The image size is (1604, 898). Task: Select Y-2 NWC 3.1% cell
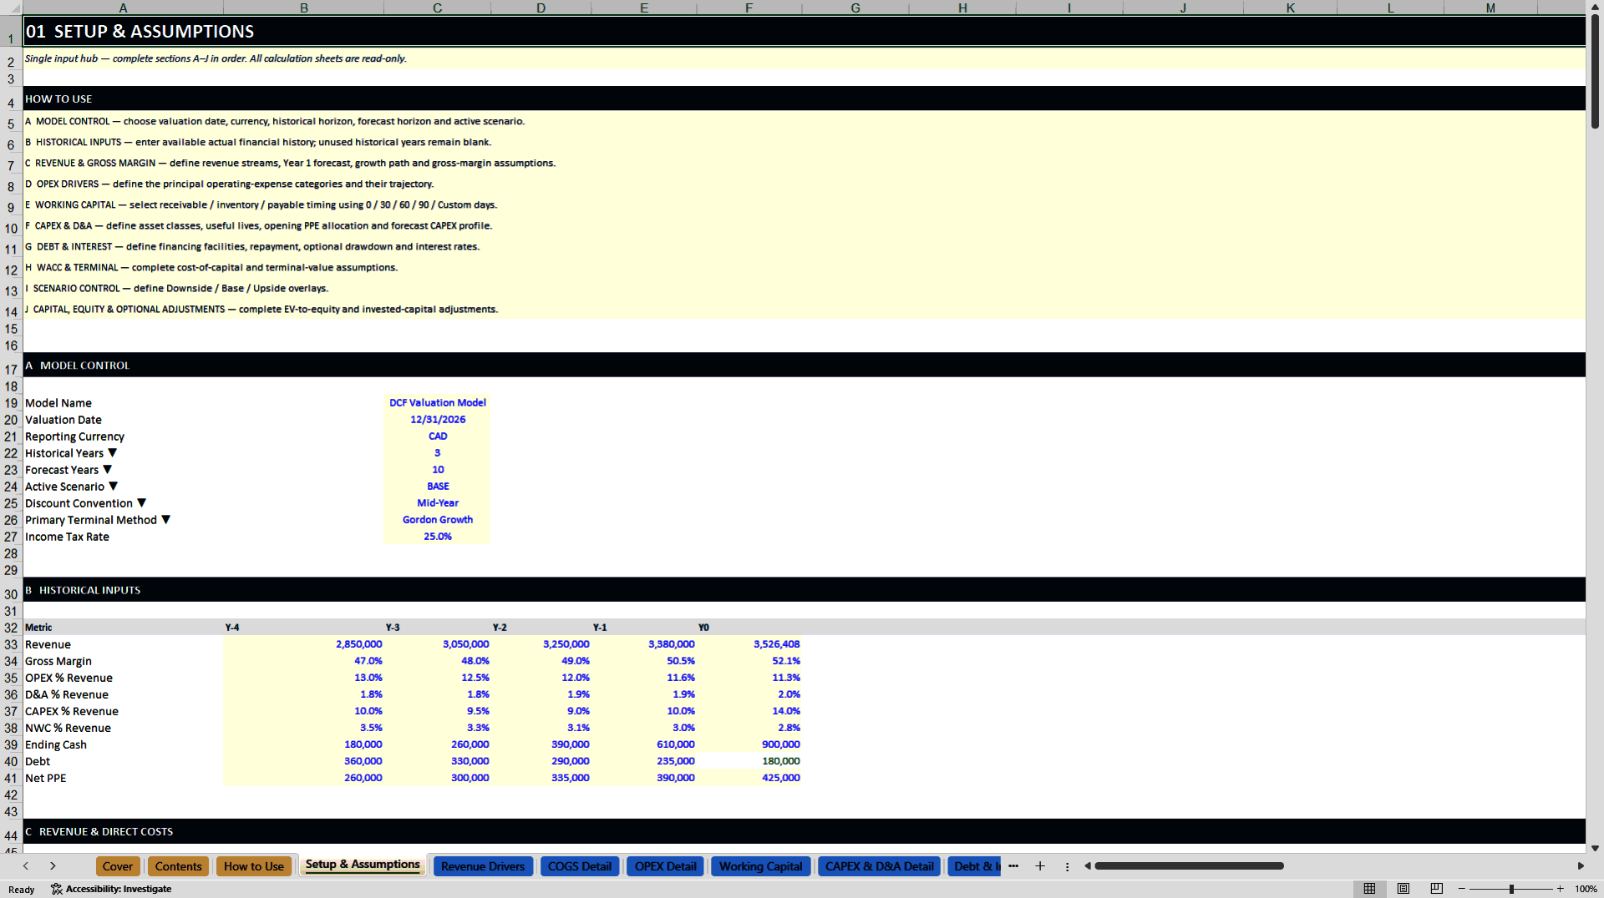[x=541, y=728]
